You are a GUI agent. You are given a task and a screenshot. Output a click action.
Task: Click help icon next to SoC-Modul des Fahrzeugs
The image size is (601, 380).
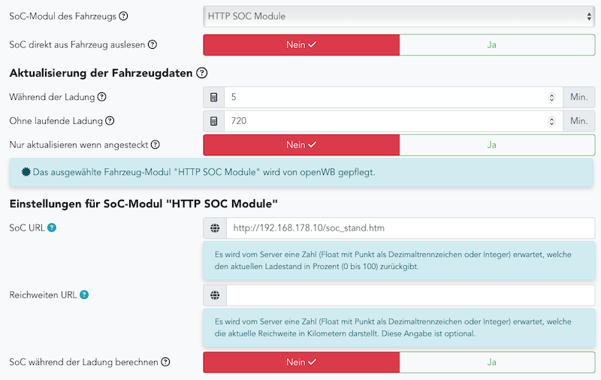point(124,16)
